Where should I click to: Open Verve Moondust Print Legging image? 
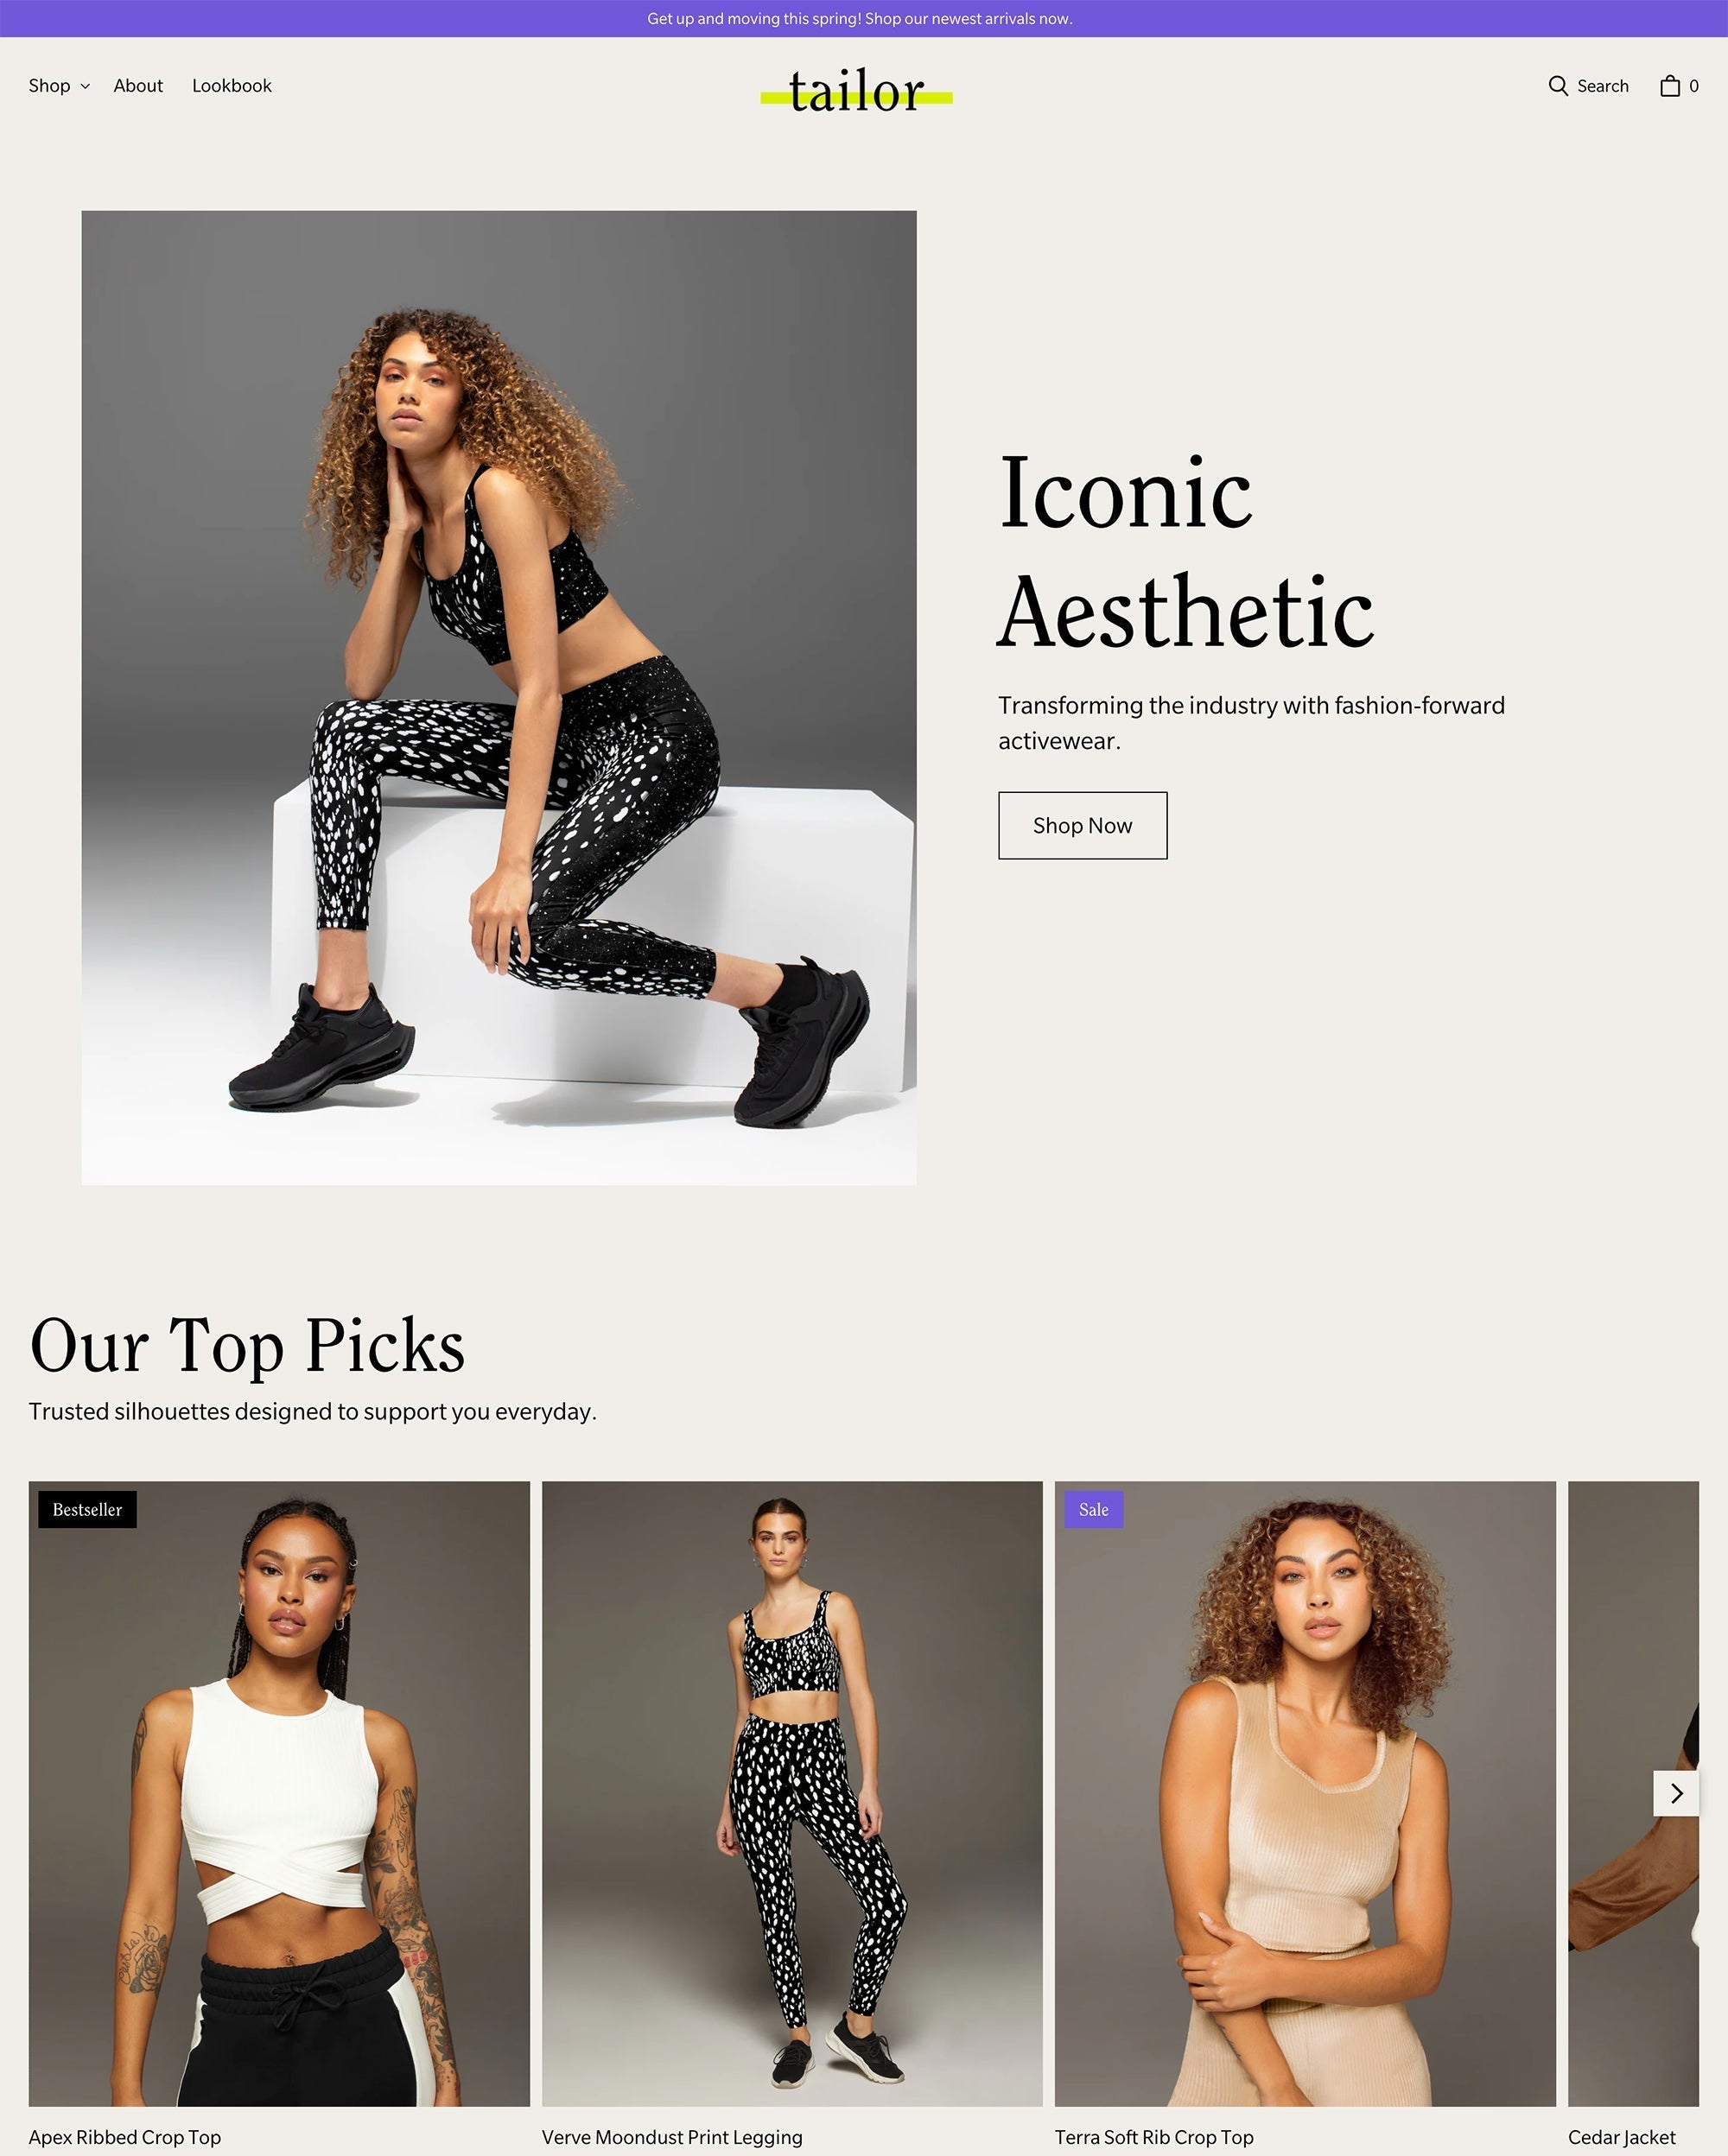click(792, 1793)
